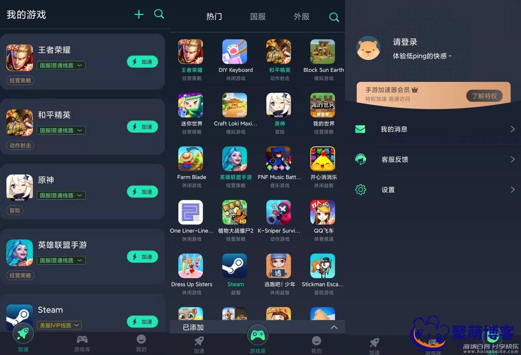Tap the 客服反馈 headset icon

click(360, 159)
